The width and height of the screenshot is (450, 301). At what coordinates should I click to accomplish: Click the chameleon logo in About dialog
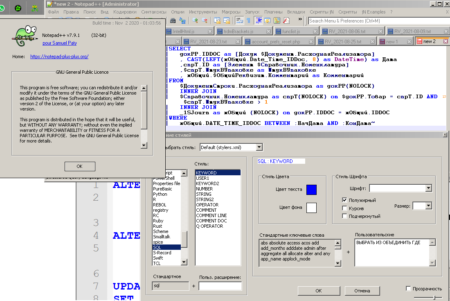click(x=25, y=36)
